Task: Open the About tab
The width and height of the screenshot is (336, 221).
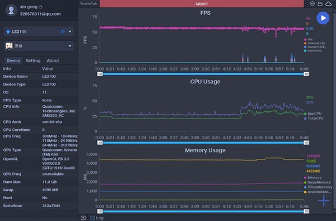Action: [x=53, y=60]
